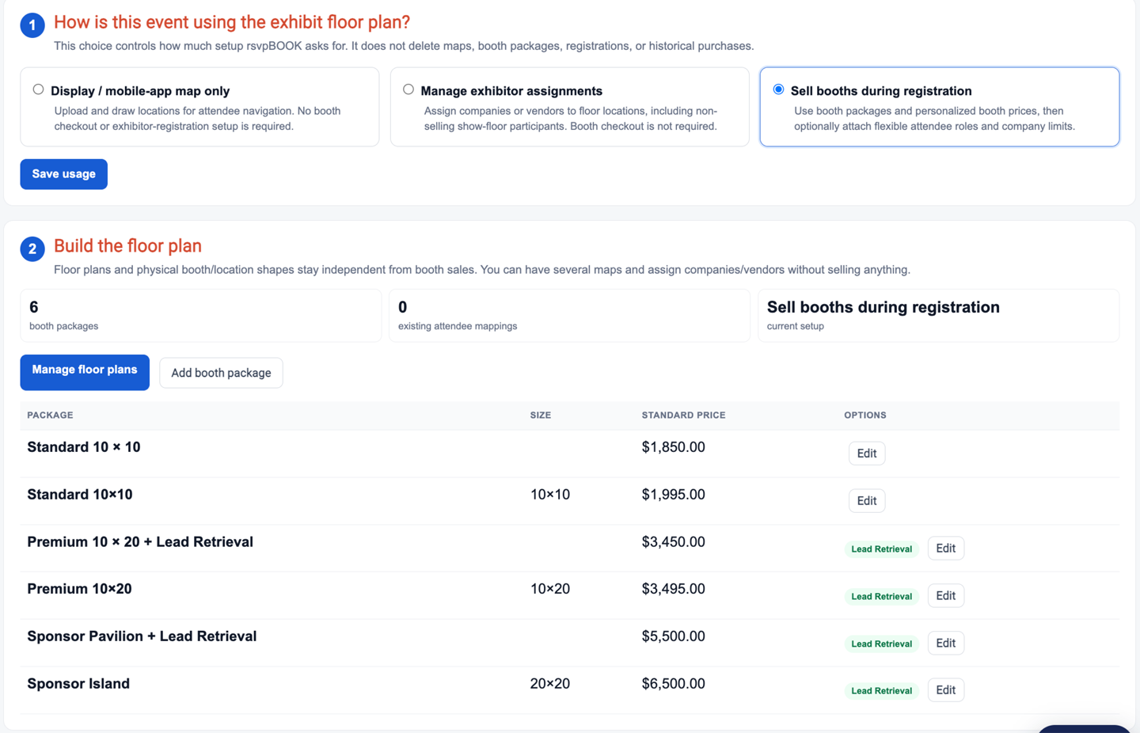Click the 10×20 size value
The height and width of the screenshot is (733, 1140).
pos(550,589)
